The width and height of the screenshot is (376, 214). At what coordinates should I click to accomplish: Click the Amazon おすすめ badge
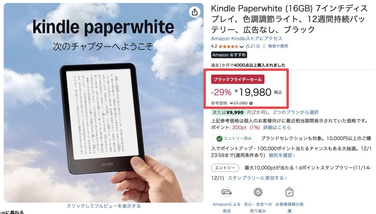tap(229, 55)
